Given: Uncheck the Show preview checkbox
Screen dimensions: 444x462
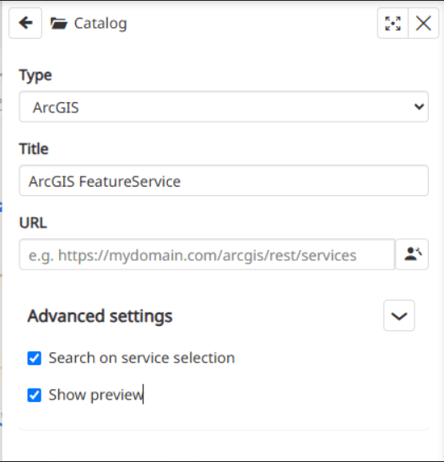Looking at the screenshot, I should 34,395.
